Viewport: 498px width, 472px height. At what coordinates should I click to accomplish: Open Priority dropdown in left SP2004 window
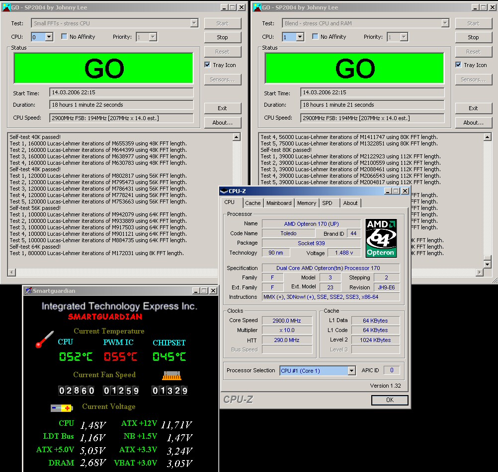[x=153, y=37]
